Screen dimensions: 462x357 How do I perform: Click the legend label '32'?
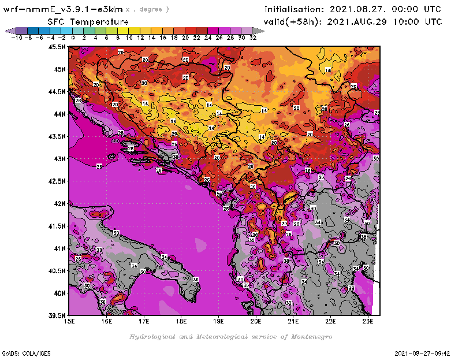point(253,38)
